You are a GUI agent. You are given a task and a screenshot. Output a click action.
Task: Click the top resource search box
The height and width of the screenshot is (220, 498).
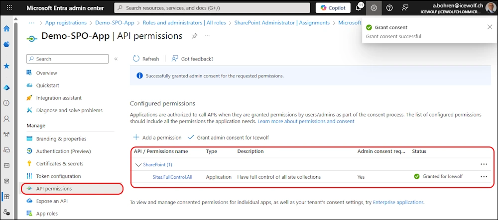coord(211,8)
